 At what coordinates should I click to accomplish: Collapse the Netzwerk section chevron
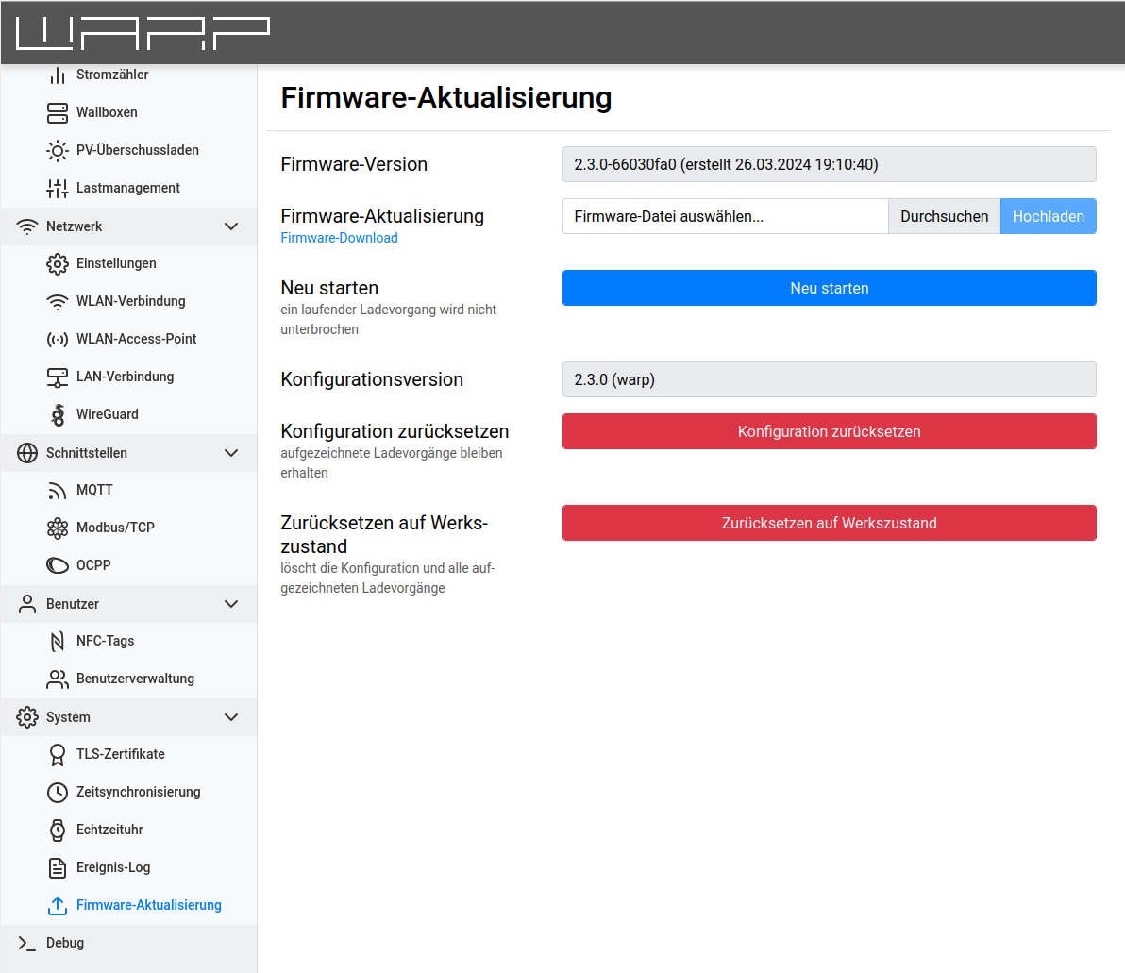click(231, 226)
